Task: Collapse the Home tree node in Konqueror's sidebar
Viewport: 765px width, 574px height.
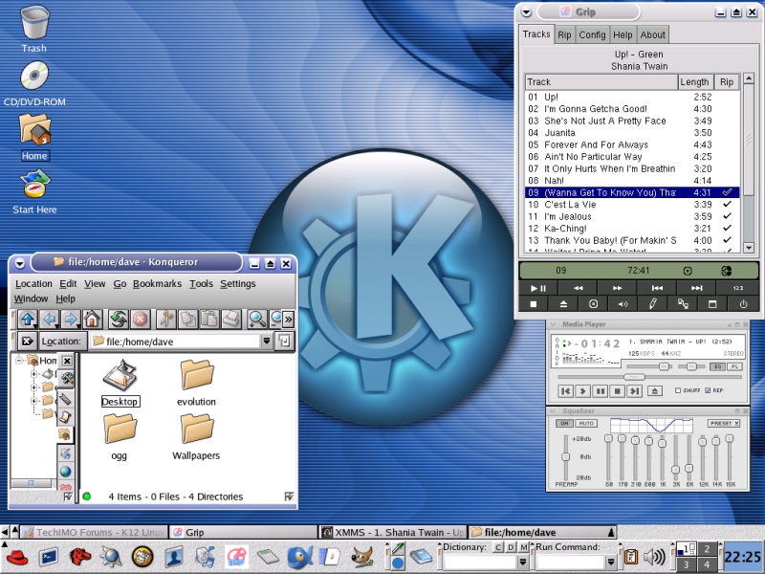Action: pos(19,361)
